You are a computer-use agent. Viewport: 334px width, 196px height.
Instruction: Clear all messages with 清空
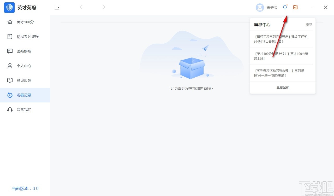pos(308,25)
